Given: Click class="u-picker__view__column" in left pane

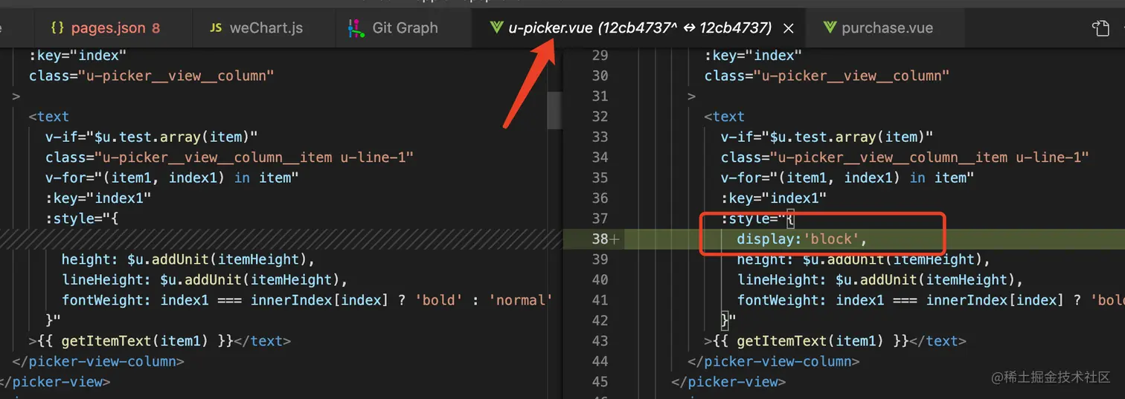Looking at the screenshot, I should (152, 76).
